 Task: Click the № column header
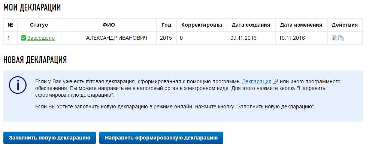coord(10,25)
